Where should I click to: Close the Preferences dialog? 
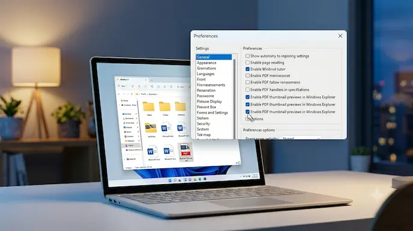(x=340, y=36)
